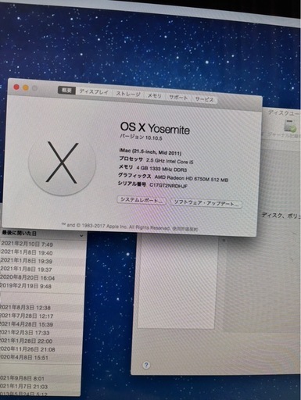Open the 使用許諾契約 license link
The image size is (301, 400).
pos(185,229)
